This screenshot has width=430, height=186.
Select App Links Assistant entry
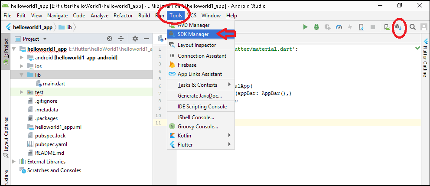pos(201,74)
